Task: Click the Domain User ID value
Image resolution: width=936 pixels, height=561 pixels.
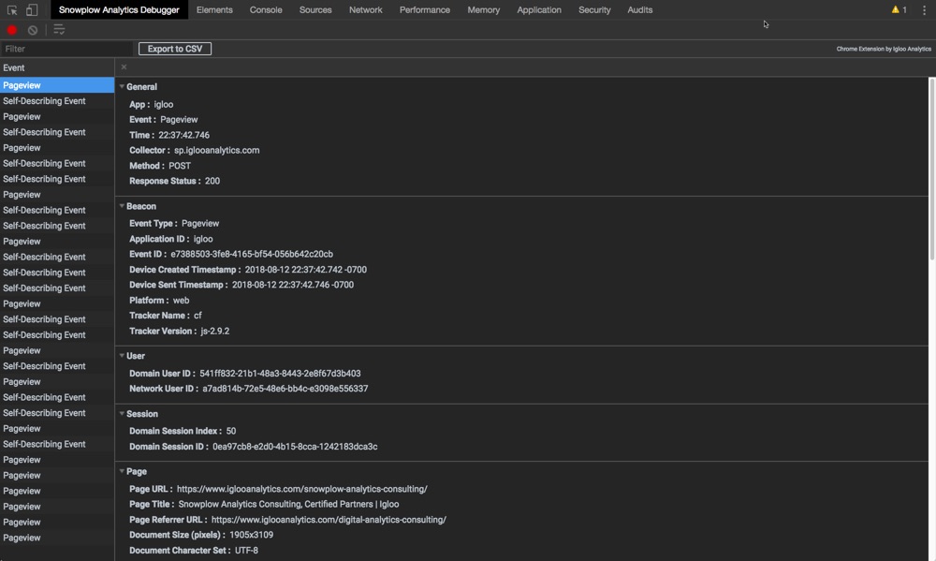Action: (280, 374)
